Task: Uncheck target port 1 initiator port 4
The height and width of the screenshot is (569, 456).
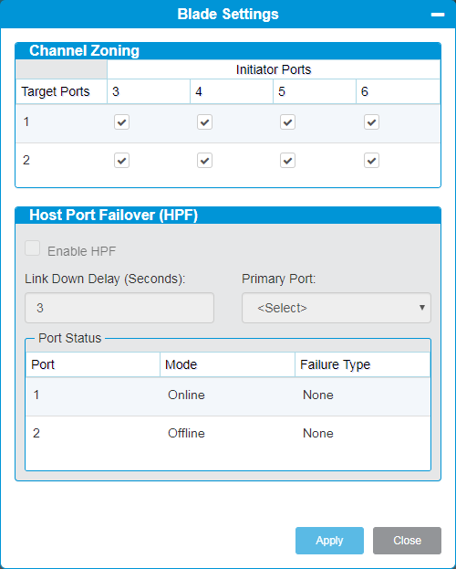Action: pos(204,122)
